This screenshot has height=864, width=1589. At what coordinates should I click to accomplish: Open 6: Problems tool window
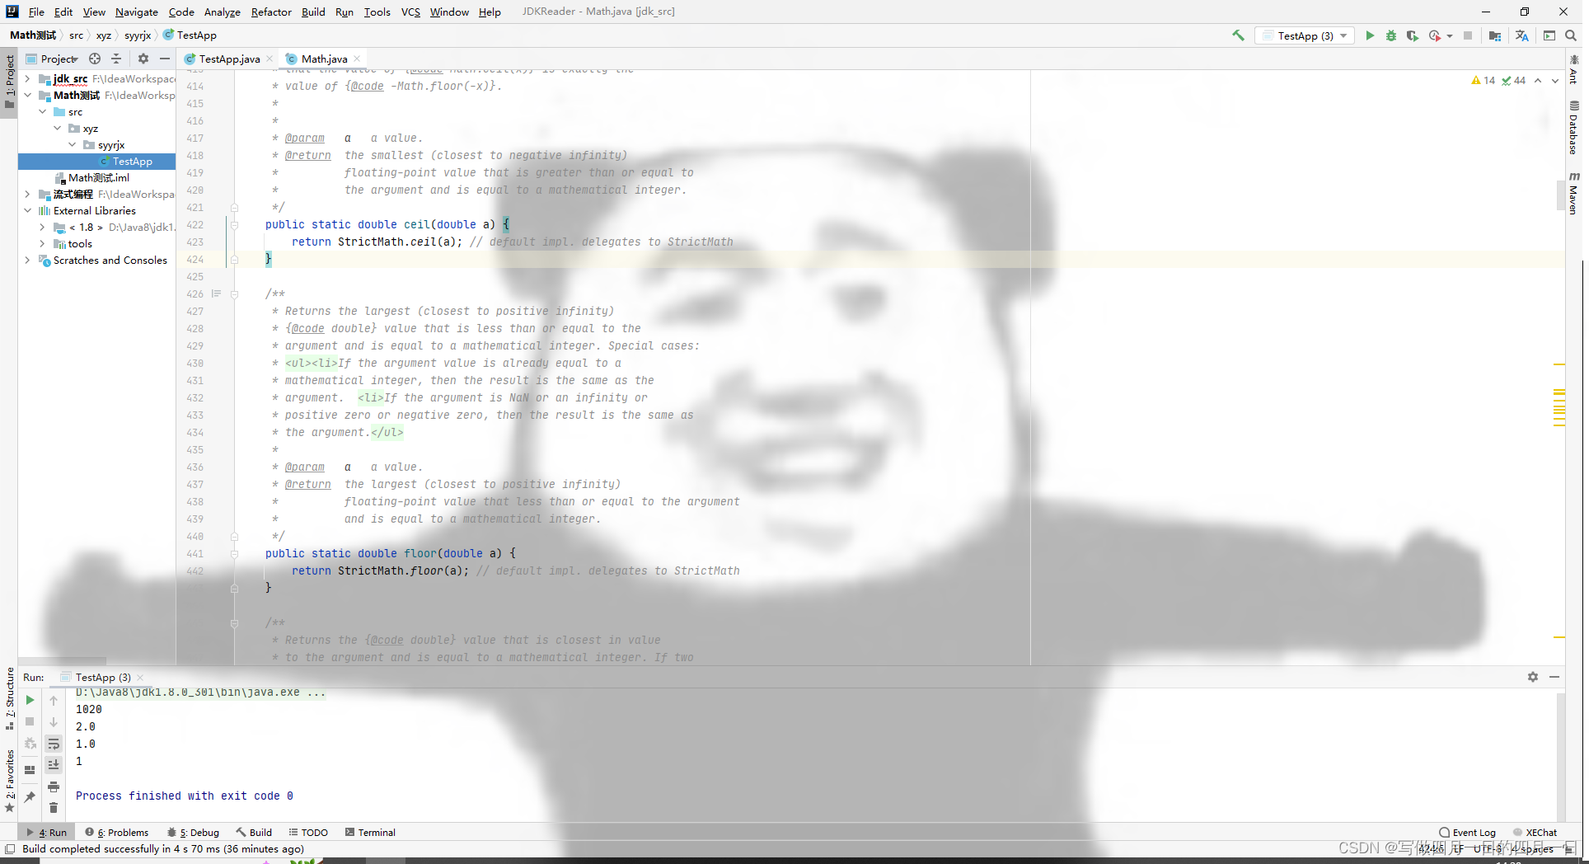(x=117, y=833)
